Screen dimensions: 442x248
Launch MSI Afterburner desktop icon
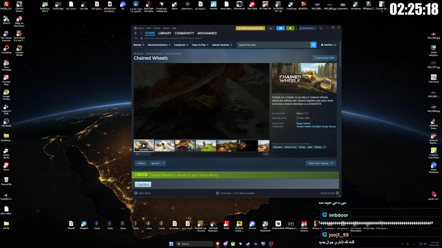point(265,226)
